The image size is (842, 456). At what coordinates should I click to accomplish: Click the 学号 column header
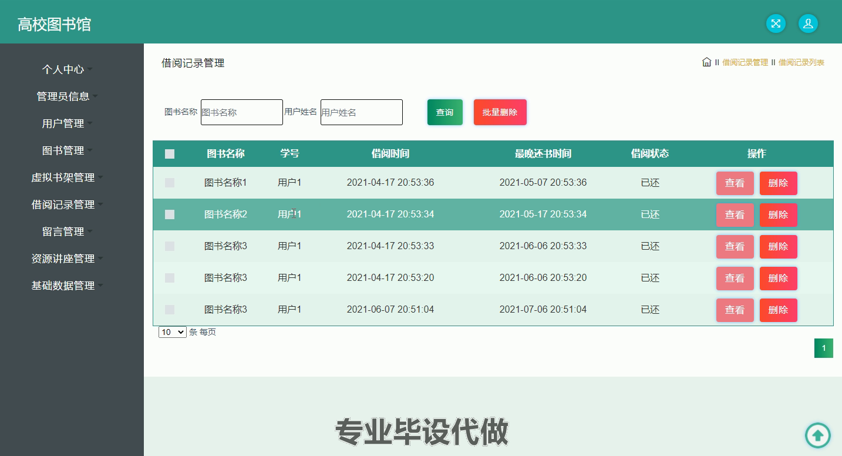289,154
